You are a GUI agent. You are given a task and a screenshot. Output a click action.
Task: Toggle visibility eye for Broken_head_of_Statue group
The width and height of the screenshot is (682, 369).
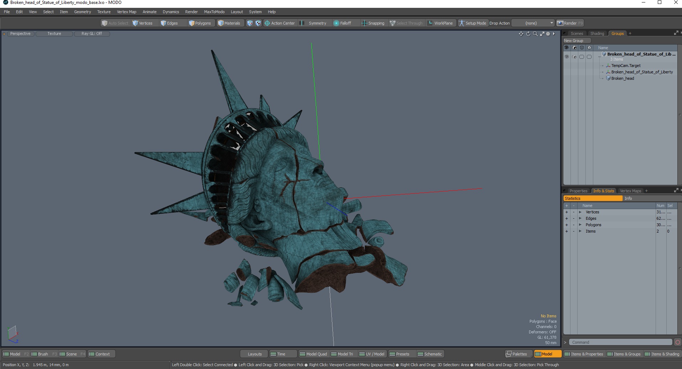567,57
